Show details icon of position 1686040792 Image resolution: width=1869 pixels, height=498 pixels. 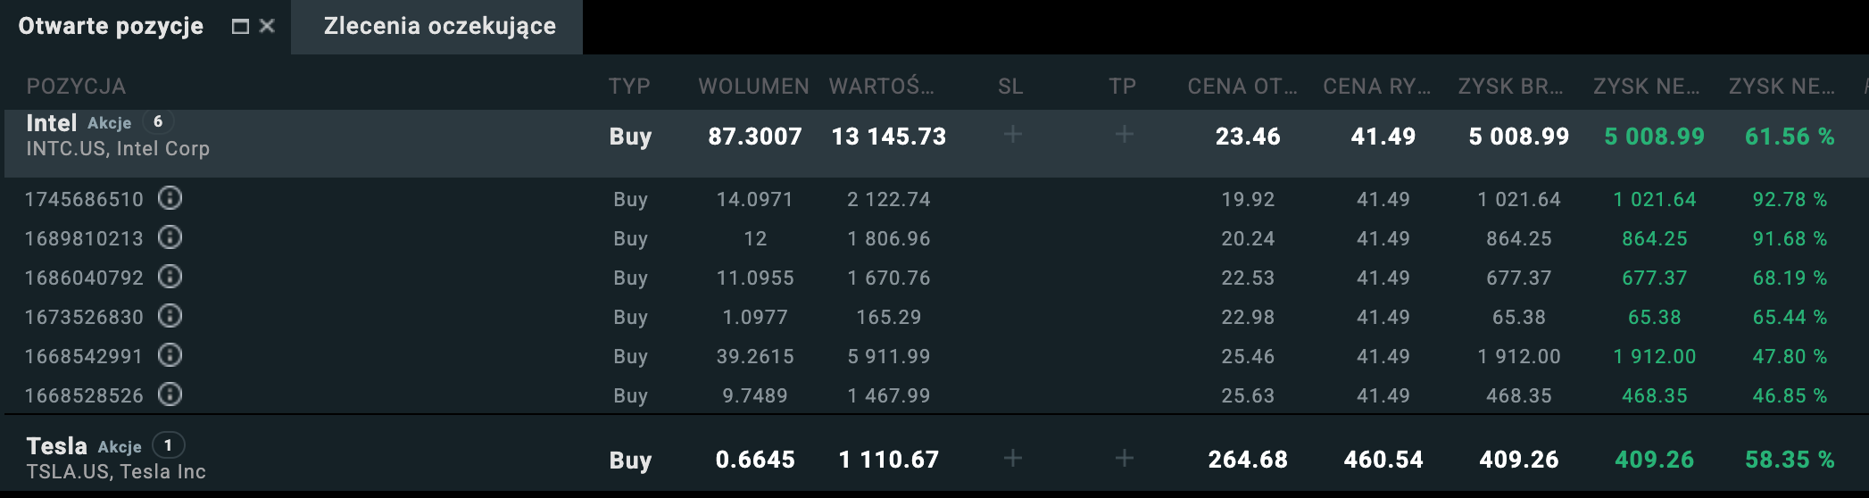(x=170, y=277)
